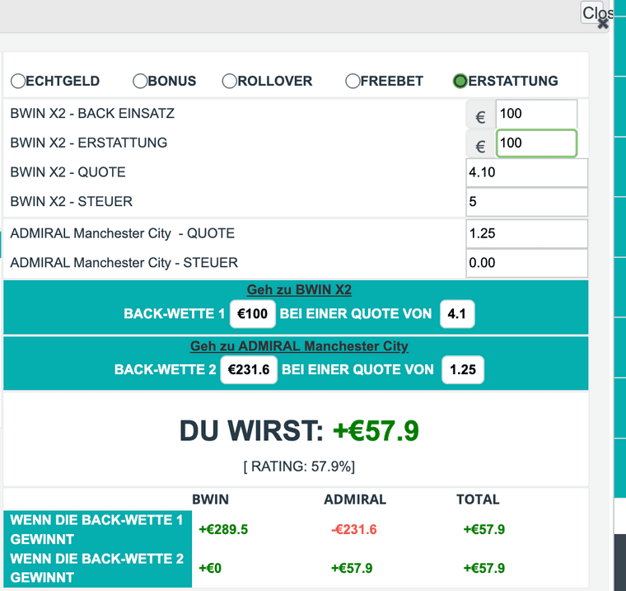The height and width of the screenshot is (591, 626).
Task: Click the BACK-WETTE 1 label
Action: point(175,314)
